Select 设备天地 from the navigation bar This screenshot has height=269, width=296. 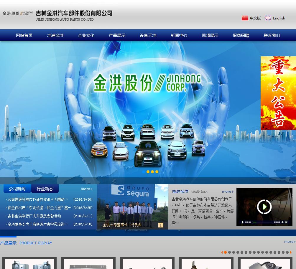coord(148,35)
